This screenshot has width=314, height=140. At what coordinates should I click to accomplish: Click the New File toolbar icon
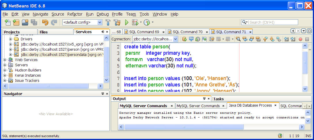[x=7, y=22]
